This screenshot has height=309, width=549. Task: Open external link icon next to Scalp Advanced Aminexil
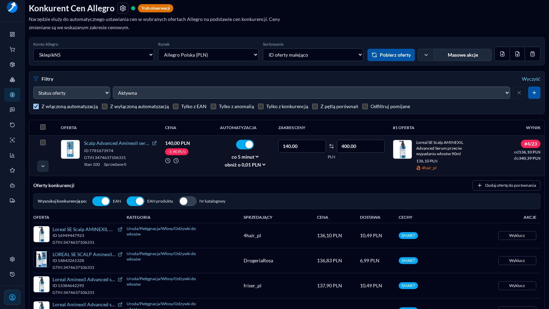tap(154, 143)
